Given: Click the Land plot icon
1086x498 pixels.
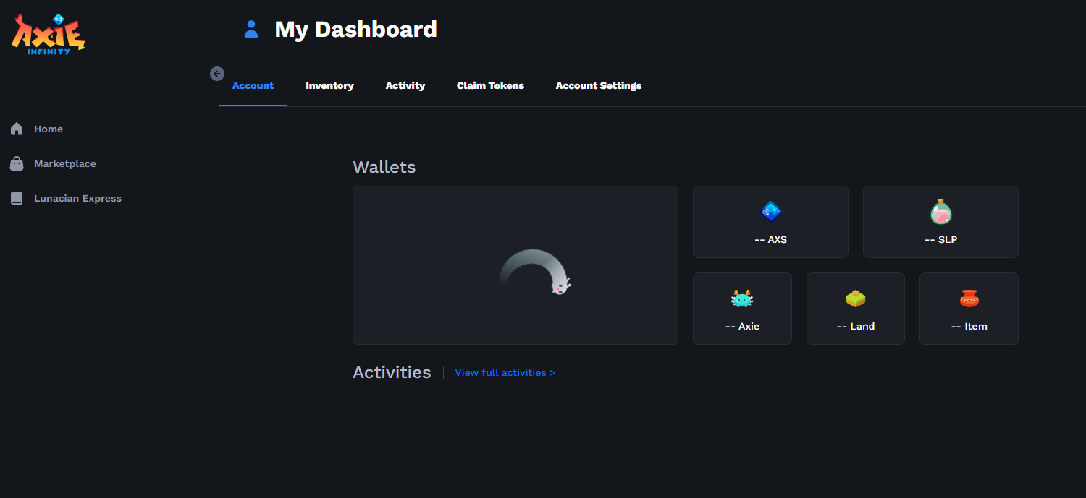Looking at the screenshot, I should [856, 298].
